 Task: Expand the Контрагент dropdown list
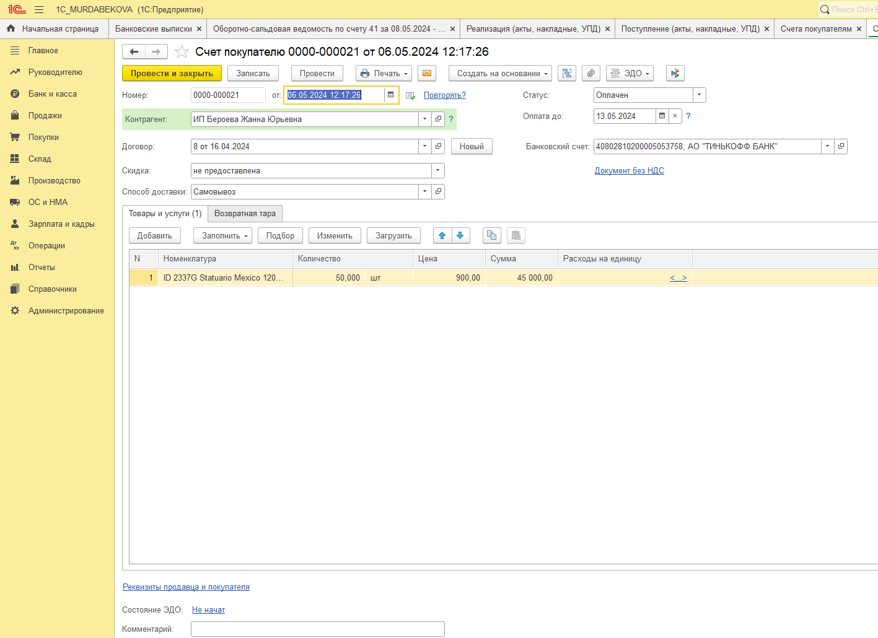point(425,119)
